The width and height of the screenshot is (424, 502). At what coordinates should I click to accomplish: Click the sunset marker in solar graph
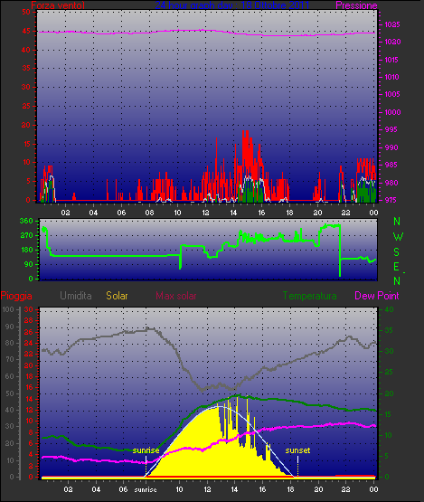(297, 450)
